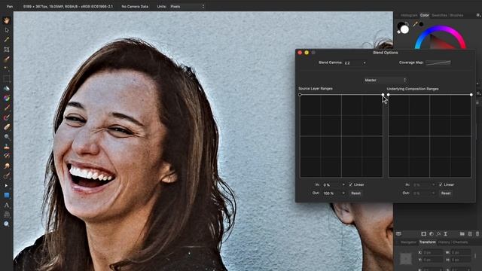Screen dimensions: 482x271
Task: Select the Zoom magnifier tool
Action: coord(7,224)
